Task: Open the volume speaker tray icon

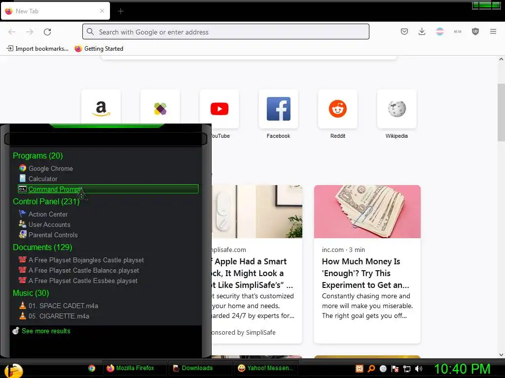Action: [x=419, y=368]
